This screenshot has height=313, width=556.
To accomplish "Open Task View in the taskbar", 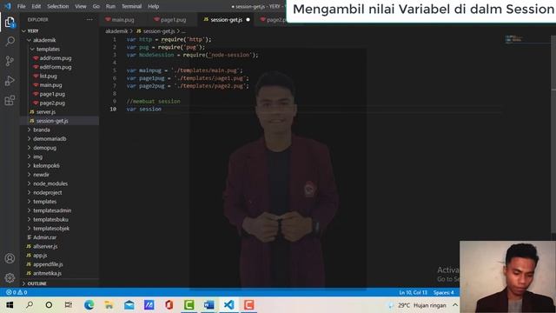I will coord(69,305).
